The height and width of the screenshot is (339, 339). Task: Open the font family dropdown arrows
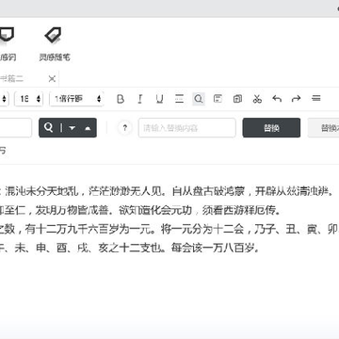pos(5,99)
